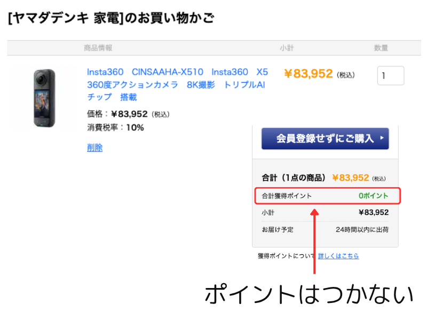Click the 削除 link to remove the item
This screenshot has width=427, height=320.
tap(95, 148)
